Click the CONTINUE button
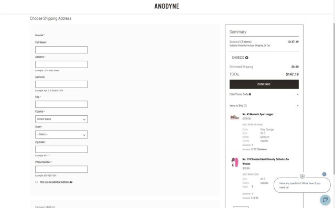Viewport: 335px width, 208px height. (264, 84)
